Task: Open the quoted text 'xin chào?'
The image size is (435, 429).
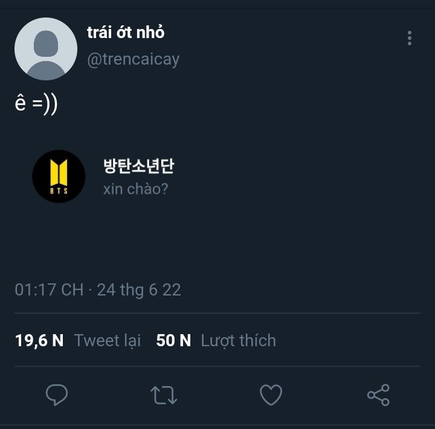Action: [x=135, y=189]
